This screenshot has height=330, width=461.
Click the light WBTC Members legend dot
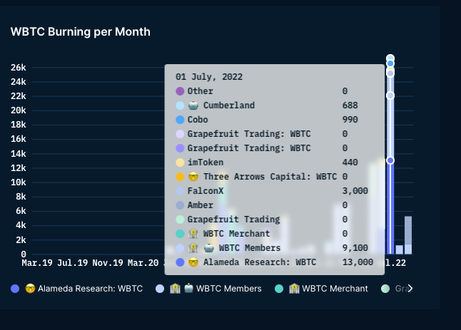[160, 289]
